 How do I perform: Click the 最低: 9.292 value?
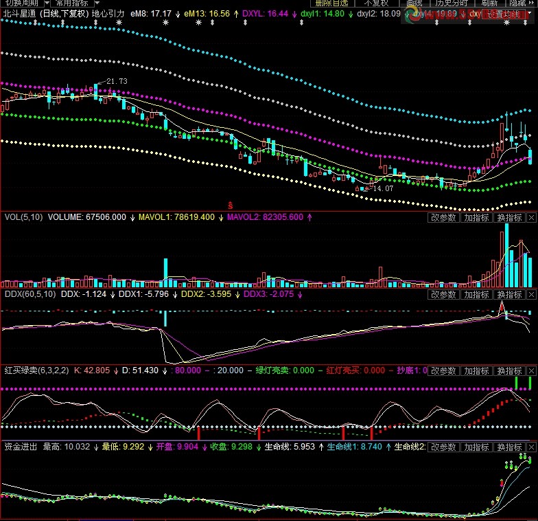coord(123,447)
